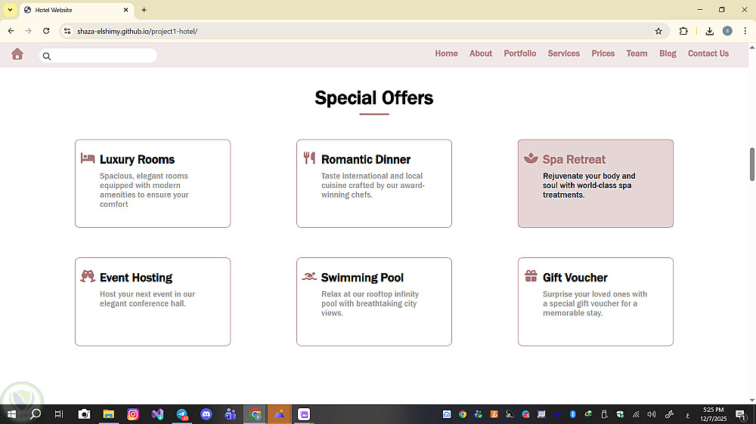This screenshot has width=756, height=424.
Task: Click the site search input field
Action: (98, 56)
